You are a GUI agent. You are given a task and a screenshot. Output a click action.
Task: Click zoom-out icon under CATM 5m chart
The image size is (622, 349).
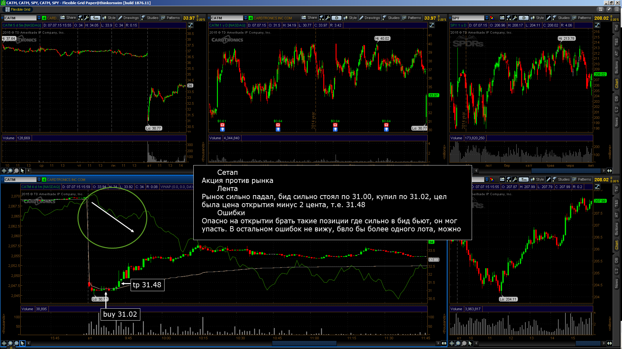pos(16,171)
